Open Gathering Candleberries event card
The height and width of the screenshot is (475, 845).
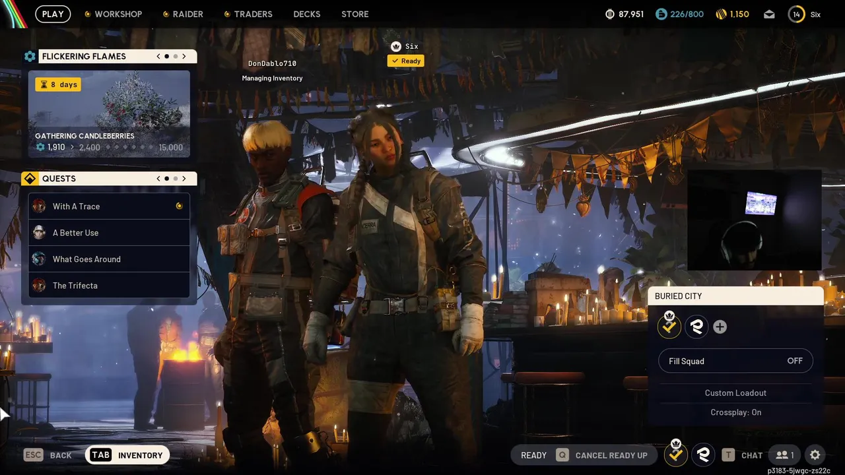pyautogui.click(x=109, y=114)
